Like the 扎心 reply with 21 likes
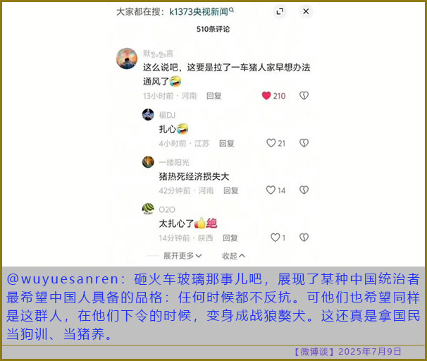Screen dimensions: 427x361 pos(271,143)
